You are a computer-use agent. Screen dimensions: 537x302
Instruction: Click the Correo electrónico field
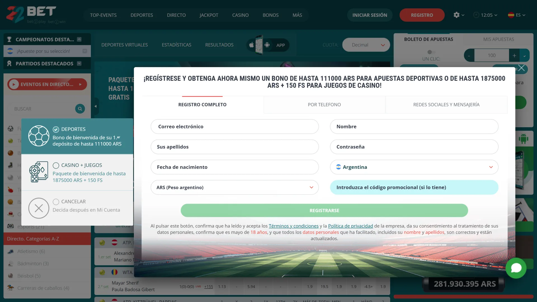[235, 126]
